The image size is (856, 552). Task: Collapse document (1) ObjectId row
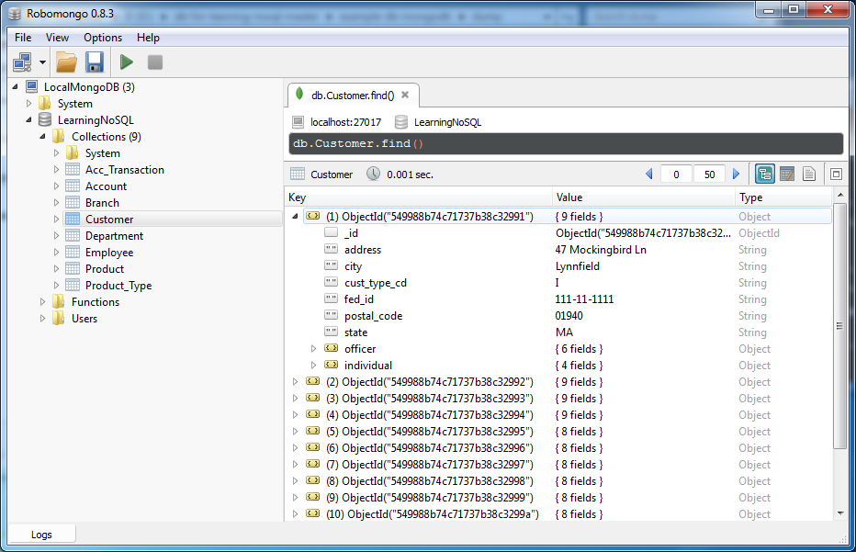click(295, 216)
